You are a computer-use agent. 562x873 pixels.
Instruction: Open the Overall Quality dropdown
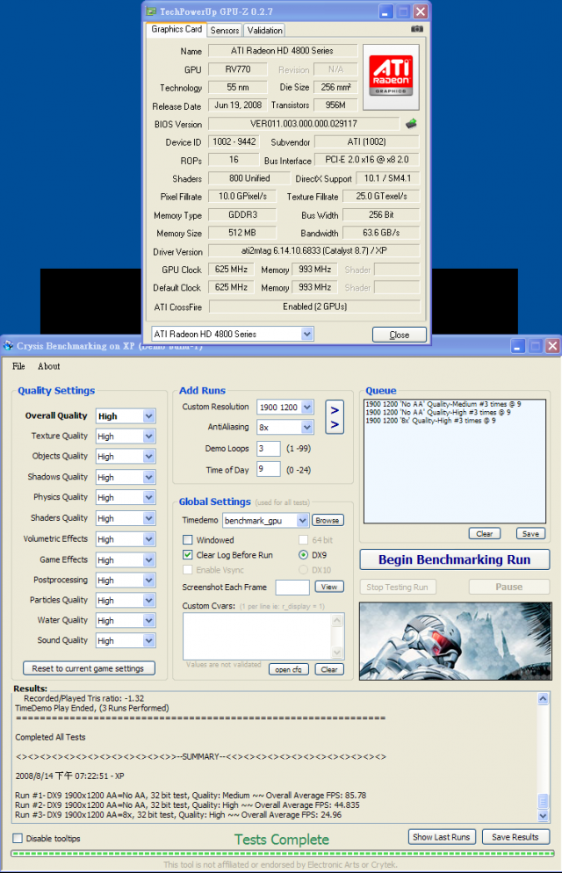pyautogui.click(x=148, y=416)
